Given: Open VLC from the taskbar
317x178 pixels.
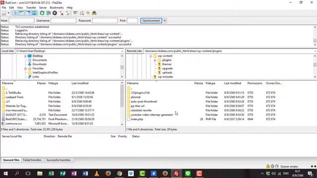Looking at the screenshot, I should tap(97, 174).
